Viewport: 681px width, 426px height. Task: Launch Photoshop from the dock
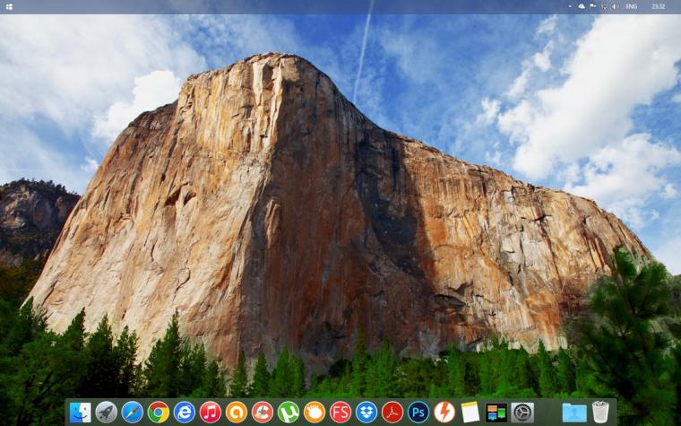[x=418, y=412]
